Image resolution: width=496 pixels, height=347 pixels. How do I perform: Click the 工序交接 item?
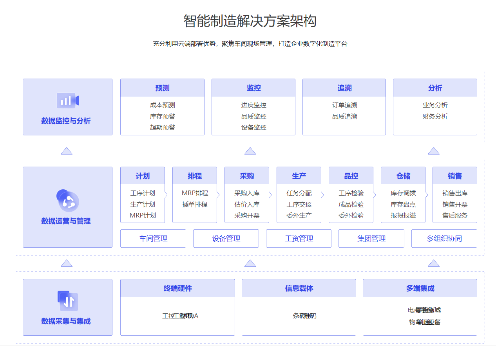pos(299,204)
